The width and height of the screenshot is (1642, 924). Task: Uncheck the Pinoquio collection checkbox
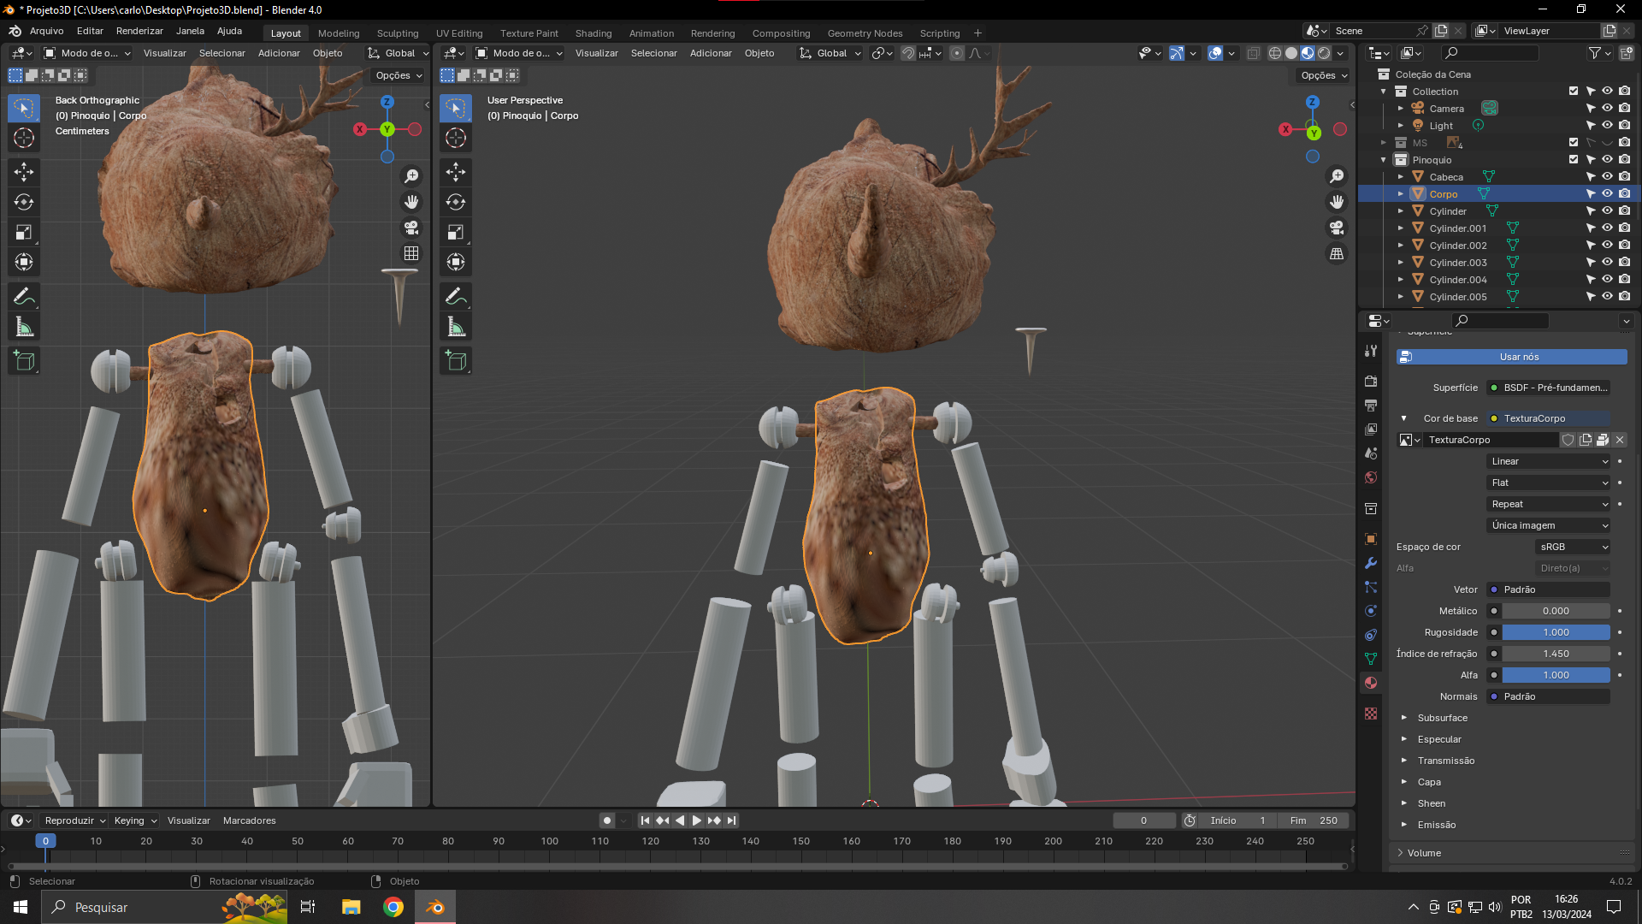[1573, 160]
